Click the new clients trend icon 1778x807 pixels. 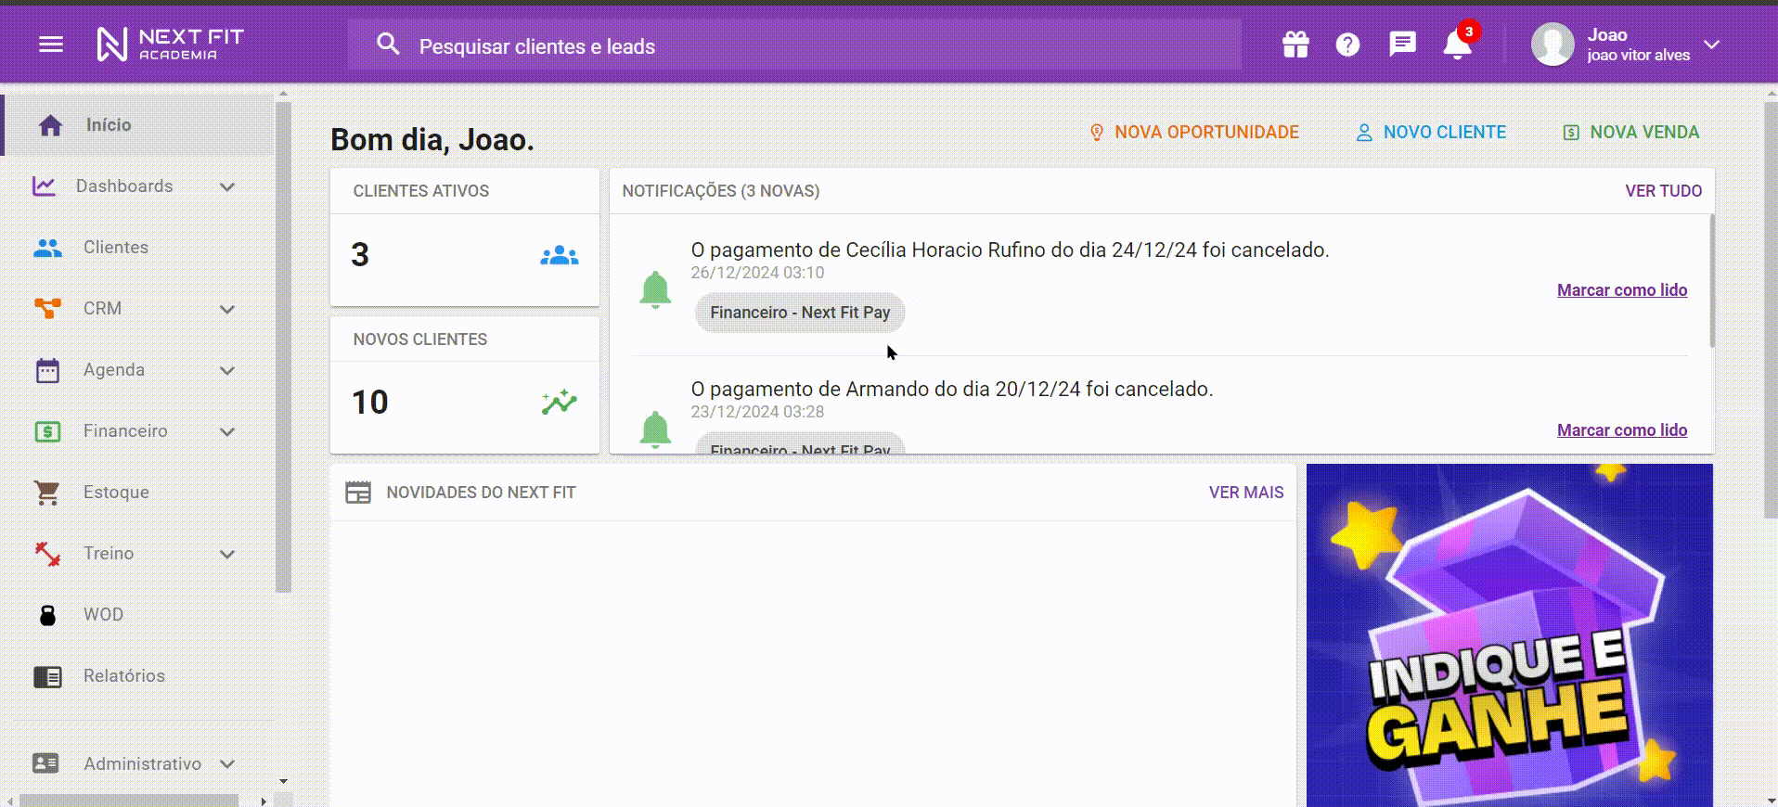point(560,402)
